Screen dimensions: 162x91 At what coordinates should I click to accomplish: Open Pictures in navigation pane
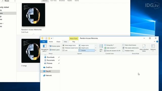point(50,63)
